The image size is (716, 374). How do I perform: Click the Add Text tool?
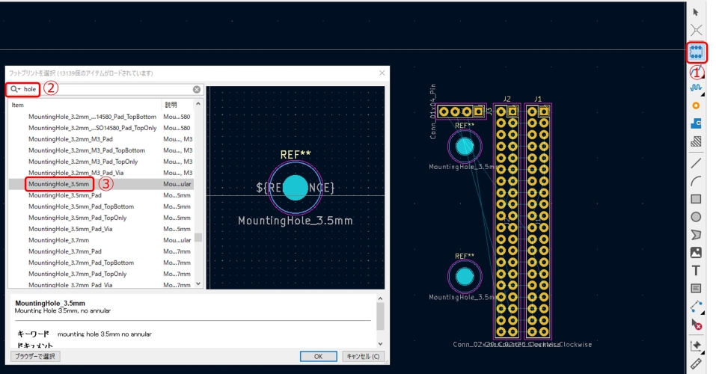[696, 271]
